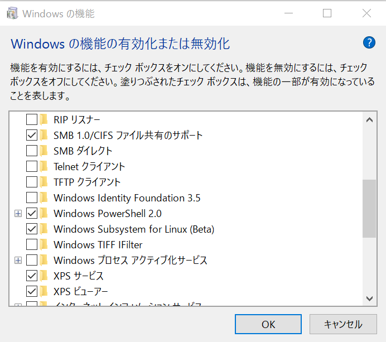Click folder icon beside Windows TIFF IFilter
386x342 pixels.
44,244
